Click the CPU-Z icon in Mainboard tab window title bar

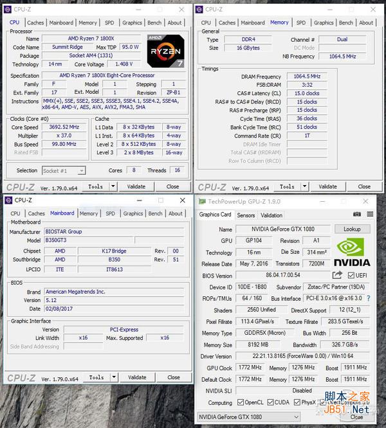[8, 201]
